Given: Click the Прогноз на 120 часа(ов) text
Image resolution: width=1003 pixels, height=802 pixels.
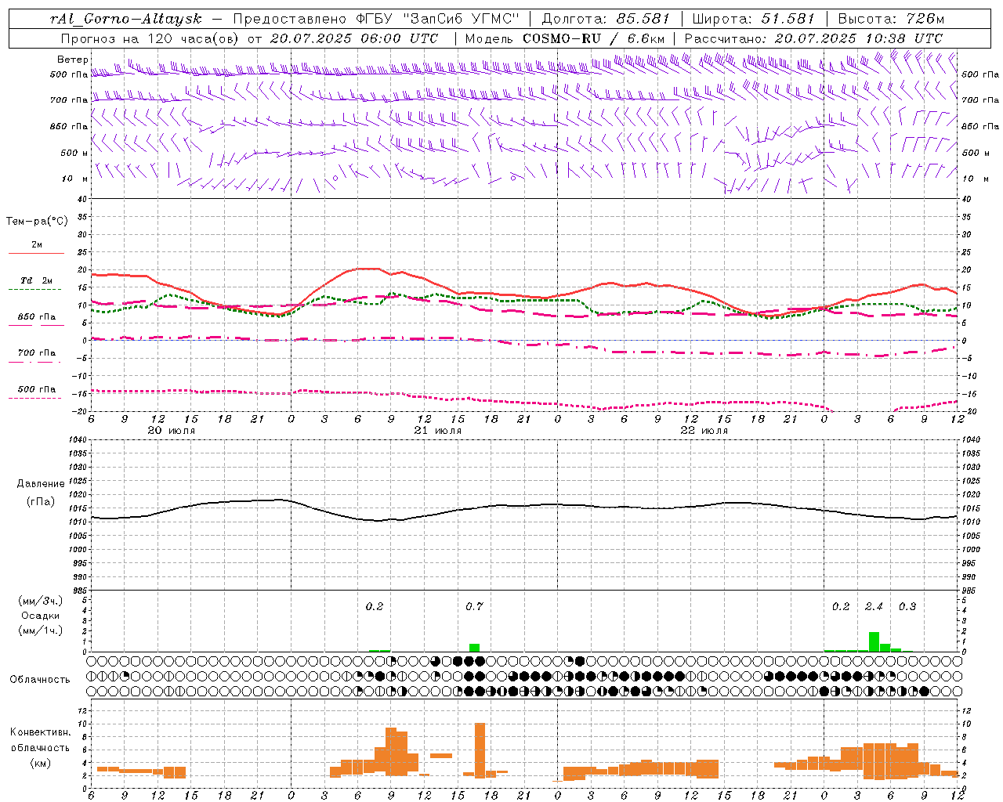Looking at the screenshot, I should click(x=150, y=38).
